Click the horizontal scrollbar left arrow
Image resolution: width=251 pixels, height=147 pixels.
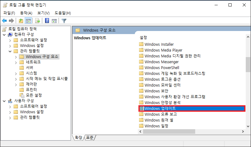pyautogui.click(x=140, y=132)
